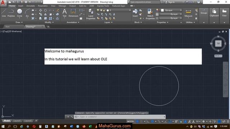Add a new drawing tab with plus

(48, 27)
